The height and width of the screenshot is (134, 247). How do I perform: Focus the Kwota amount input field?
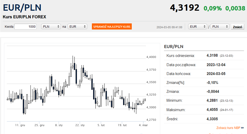(26, 27)
